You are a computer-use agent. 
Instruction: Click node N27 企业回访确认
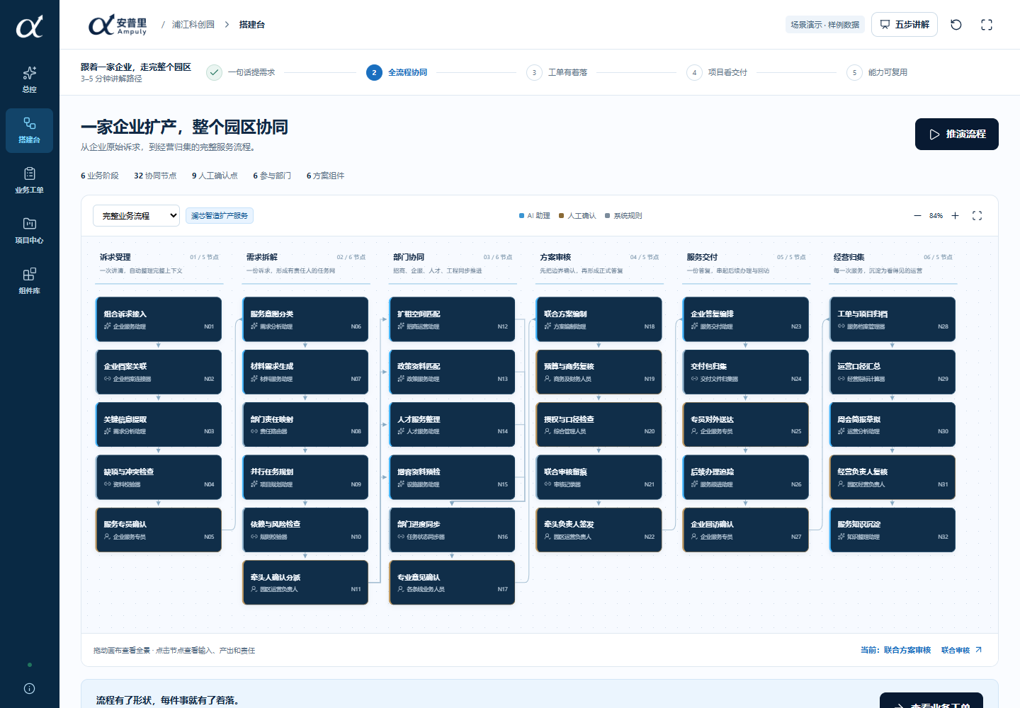746,530
